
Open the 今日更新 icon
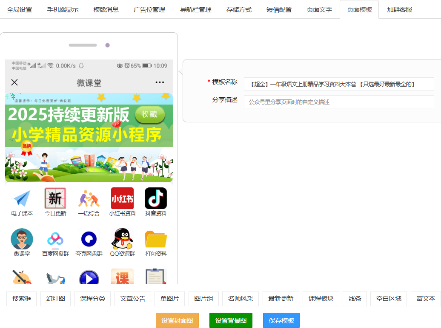pos(55,198)
